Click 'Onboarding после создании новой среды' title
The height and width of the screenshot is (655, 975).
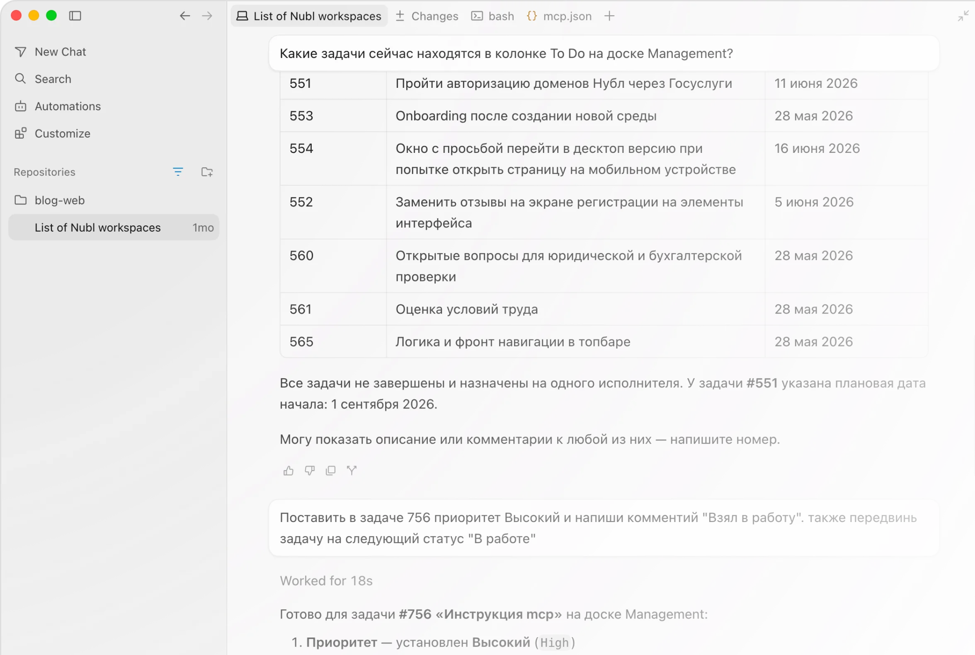point(526,116)
